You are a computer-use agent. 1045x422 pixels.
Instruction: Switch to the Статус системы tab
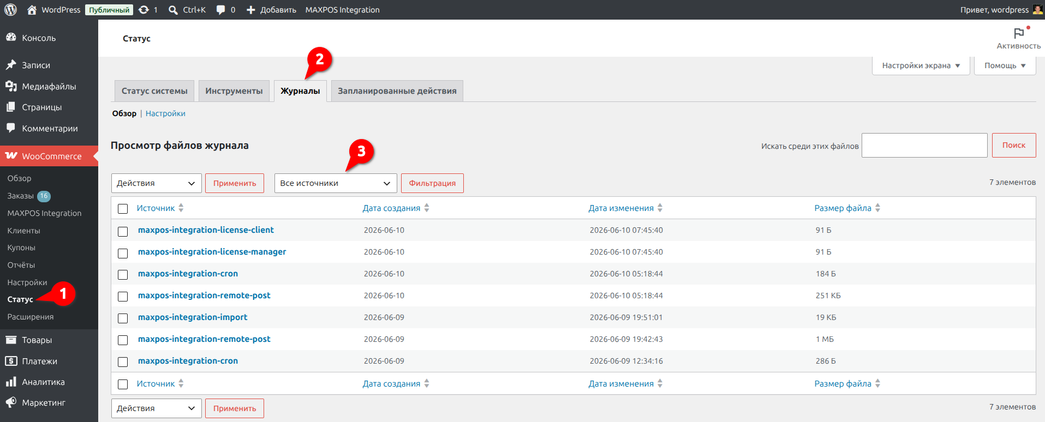point(154,91)
